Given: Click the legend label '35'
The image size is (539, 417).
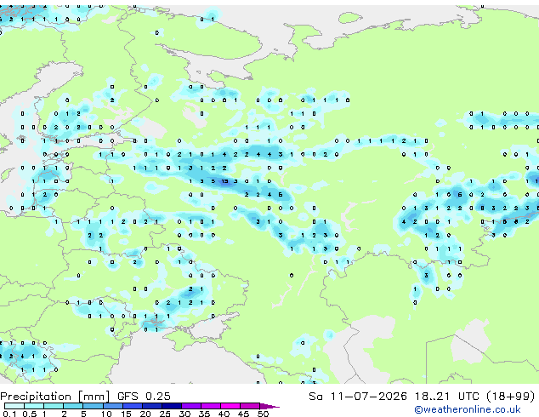Looking at the screenshot, I should click(x=204, y=414).
